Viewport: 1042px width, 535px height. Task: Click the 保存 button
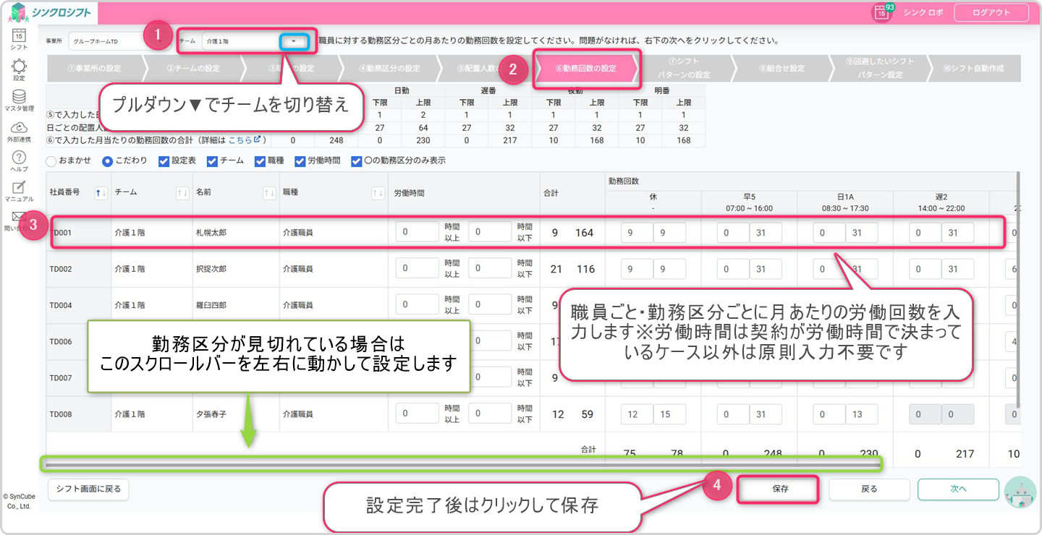pyautogui.click(x=779, y=489)
